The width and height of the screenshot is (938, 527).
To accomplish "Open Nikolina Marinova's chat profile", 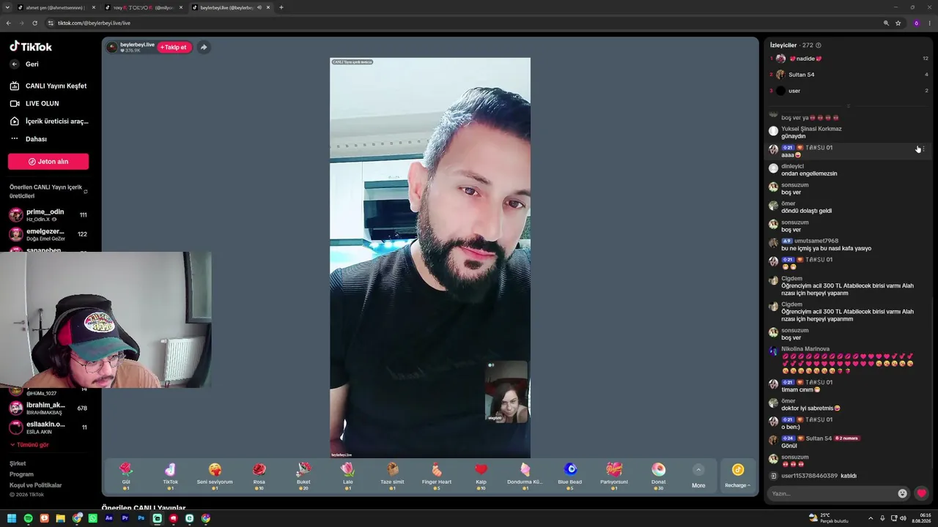I will [805, 349].
